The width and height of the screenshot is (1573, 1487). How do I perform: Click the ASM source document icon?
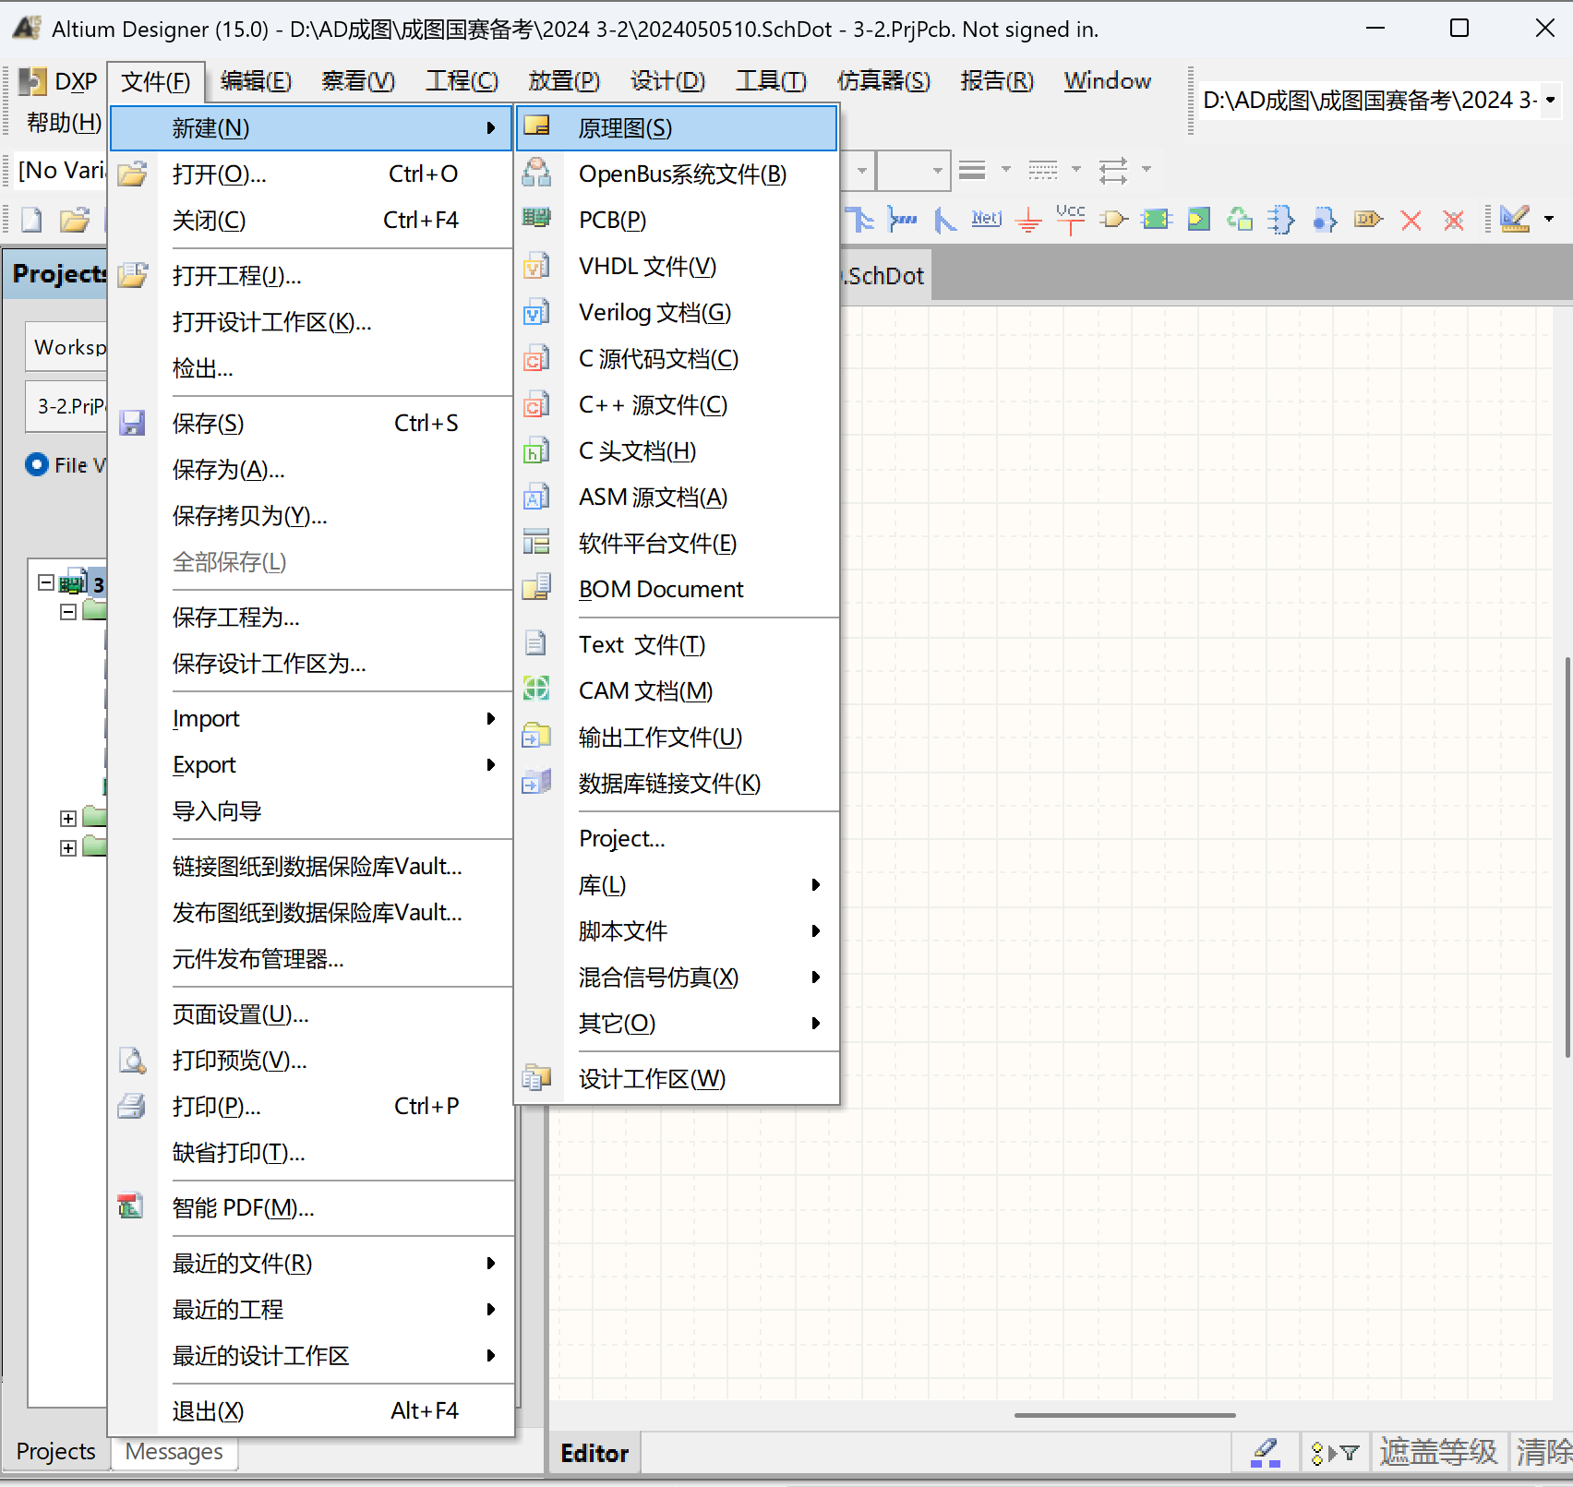tap(536, 496)
